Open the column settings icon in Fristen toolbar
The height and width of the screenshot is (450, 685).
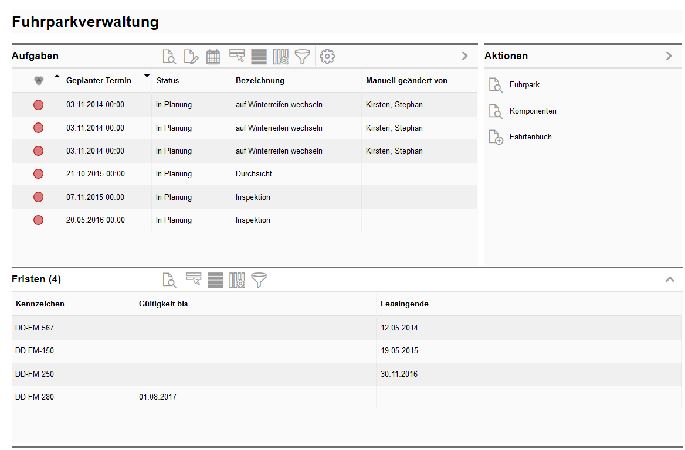[x=237, y=280]
